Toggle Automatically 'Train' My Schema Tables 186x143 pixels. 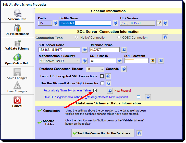point(95,91)
